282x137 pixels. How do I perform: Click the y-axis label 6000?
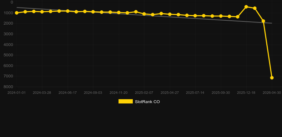(x=9, y=66)
